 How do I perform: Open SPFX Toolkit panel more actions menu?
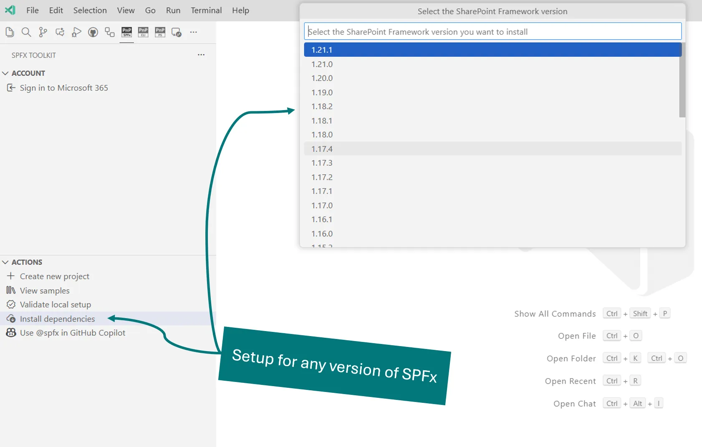click(201, 55)
